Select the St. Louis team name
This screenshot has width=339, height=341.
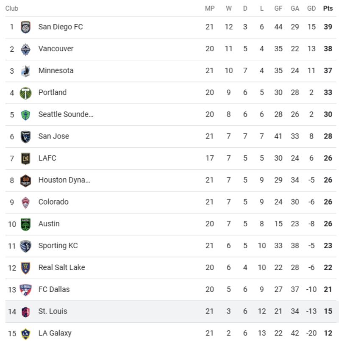[x=53, y=311]
